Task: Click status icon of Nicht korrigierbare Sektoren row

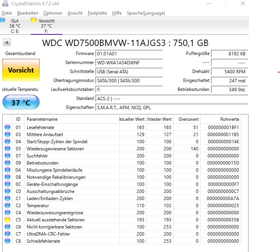Action: point(8,227)
